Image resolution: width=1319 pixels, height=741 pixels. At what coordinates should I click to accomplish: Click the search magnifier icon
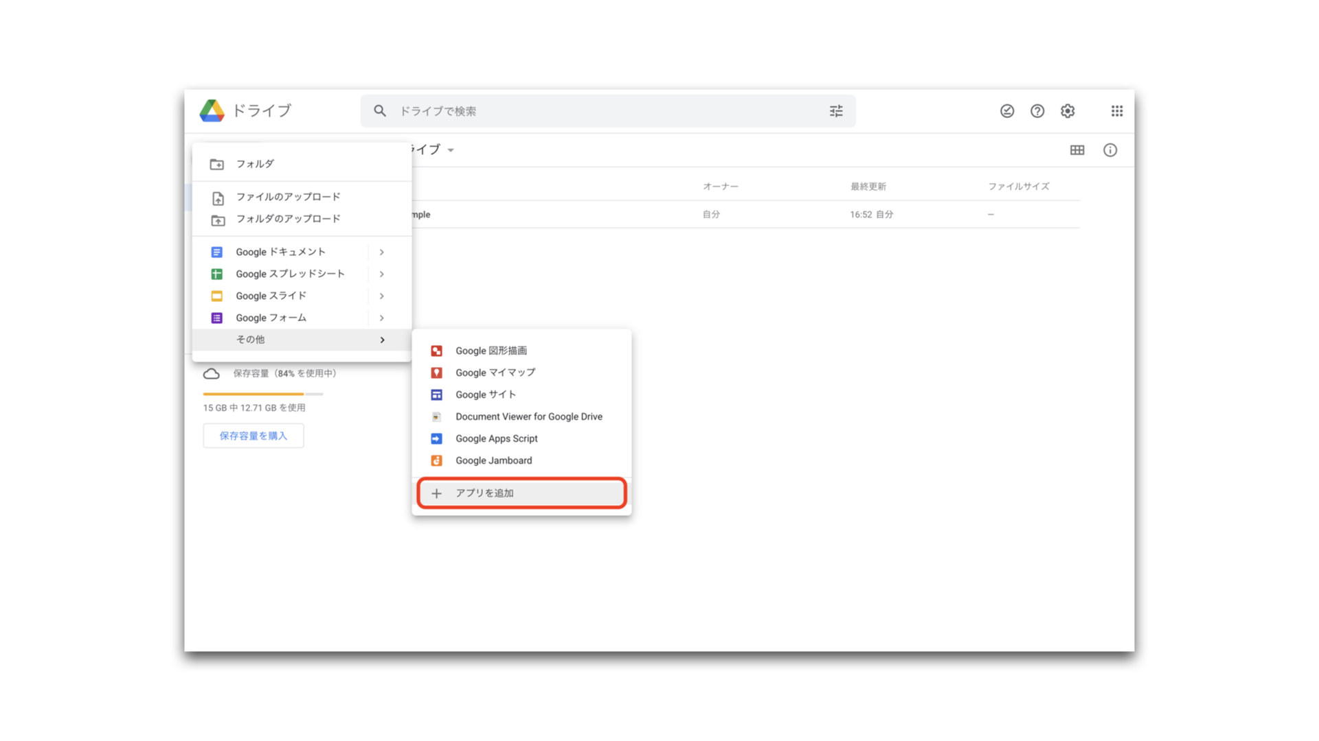pyautogui.click(x=380, y=110)
